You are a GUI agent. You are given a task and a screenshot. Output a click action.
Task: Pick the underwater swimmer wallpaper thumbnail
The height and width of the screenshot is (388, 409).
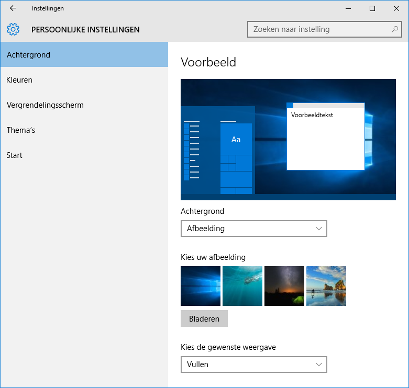(x=242, y=286)
